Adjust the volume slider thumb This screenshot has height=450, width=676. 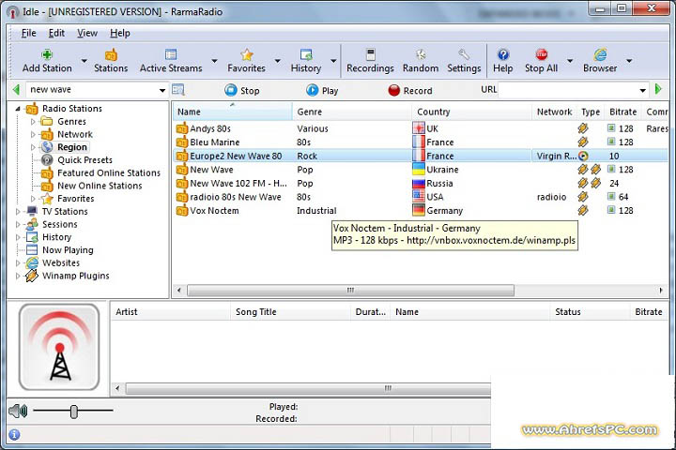coord(74,412)
